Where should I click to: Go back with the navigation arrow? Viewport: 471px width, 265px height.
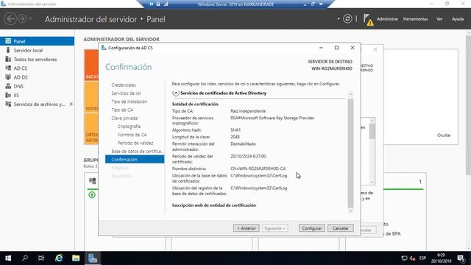pos(10,19)
